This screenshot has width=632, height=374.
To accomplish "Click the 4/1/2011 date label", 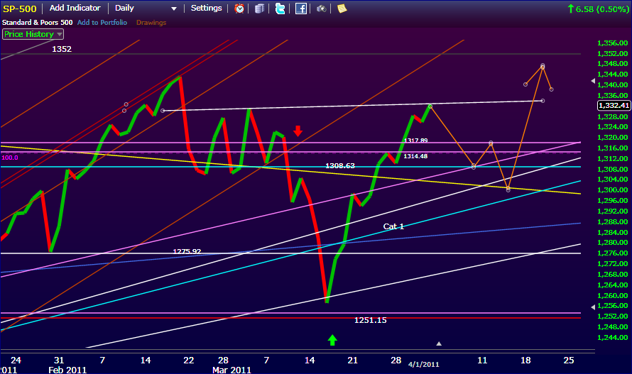I will click(424, 364).
